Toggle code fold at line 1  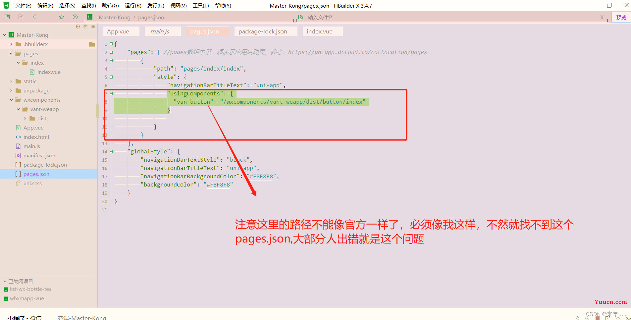click(x=111, y=44)
